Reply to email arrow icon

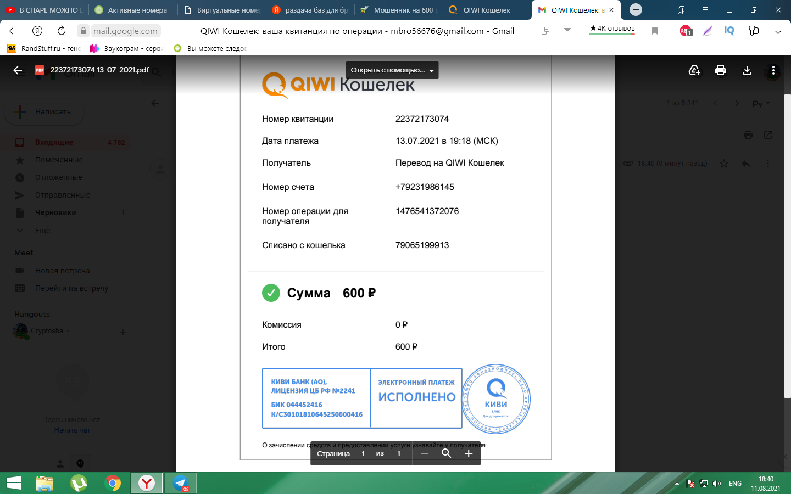coord(746,164)
